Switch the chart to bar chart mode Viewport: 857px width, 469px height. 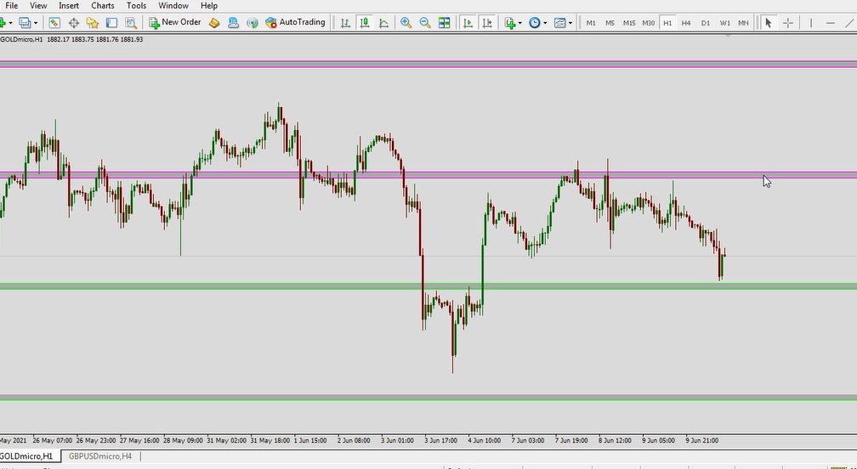tap(345, 22)
